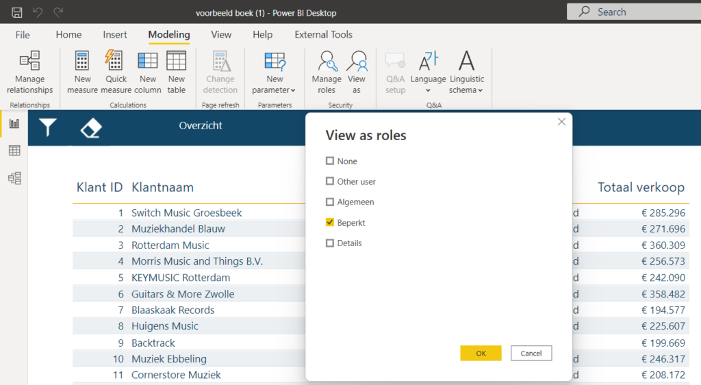The image size is (701, 385).
Task: Confirm the dialog with OK
Action: tap(481, 354)
